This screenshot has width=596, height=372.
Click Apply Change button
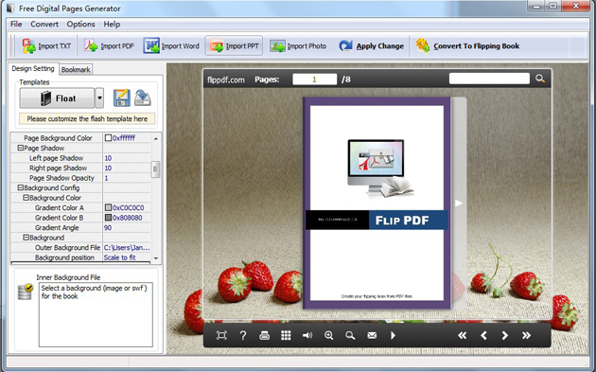(372, 46)
